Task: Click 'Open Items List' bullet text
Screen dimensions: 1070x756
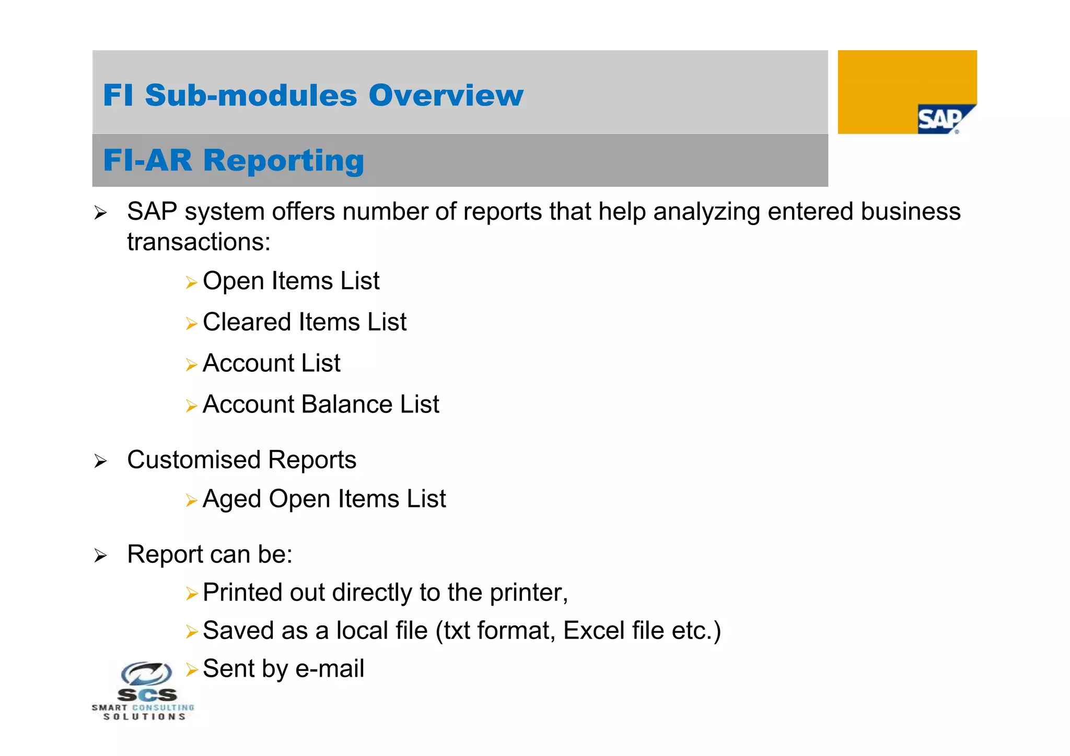Action: pyautogui.click(x=291, y=281)
